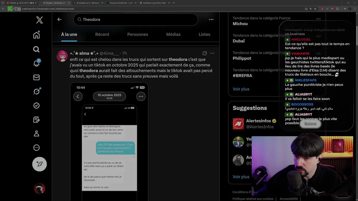Switch to the Récent tab
Viewport: 358px width, 201px height.
(102, 34)
